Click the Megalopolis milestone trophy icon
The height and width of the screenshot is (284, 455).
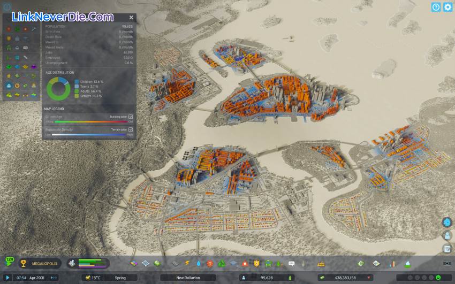click(x=24, y=263)
